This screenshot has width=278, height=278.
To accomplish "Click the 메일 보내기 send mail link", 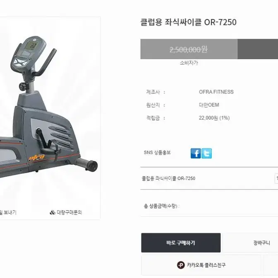I will point(8,212).
